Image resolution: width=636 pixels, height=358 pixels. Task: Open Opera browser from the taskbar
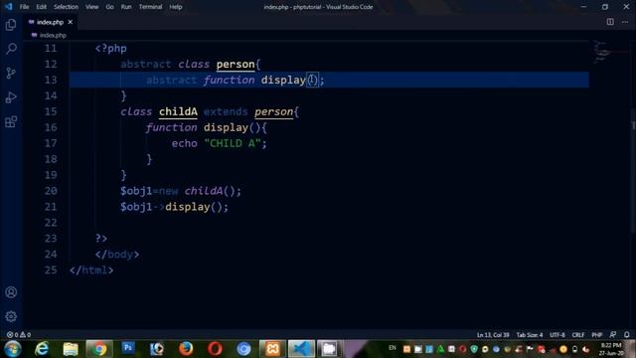(215, 349)
